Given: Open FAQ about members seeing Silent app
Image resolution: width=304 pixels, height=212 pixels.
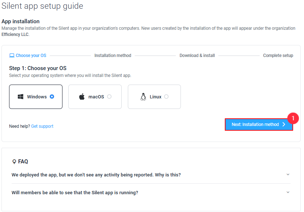Looking at the screenshot, I should [75, 193].
